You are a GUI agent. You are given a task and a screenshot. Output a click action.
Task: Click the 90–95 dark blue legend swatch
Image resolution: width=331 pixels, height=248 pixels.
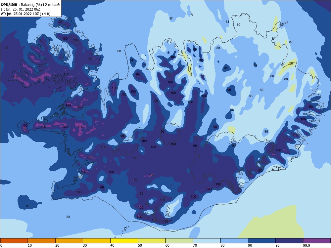click(262, 241)
